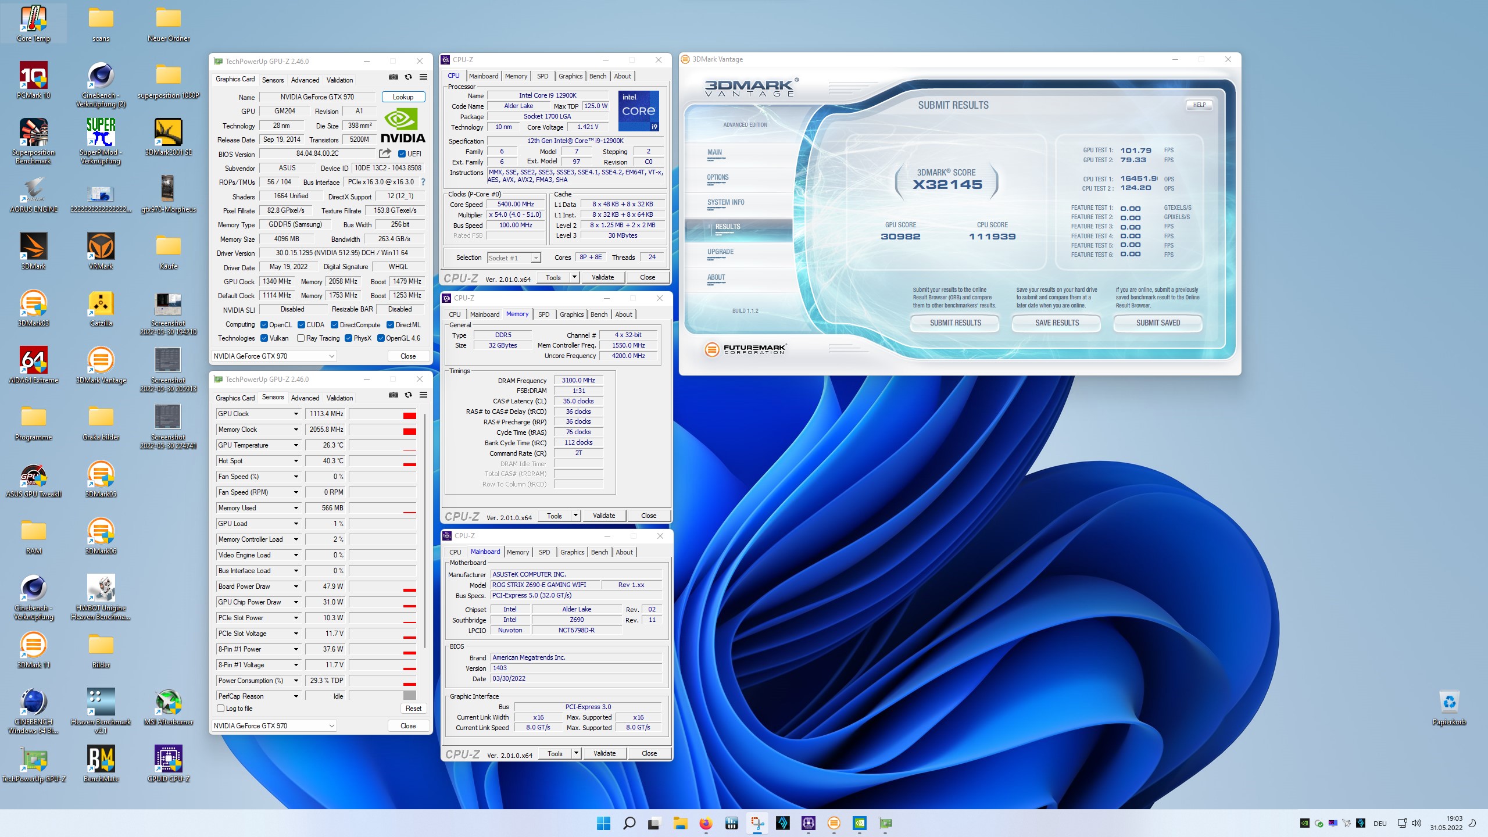Open VRMark desktop icon
Image resolution: width=1488 pixels, height=837 pixels.
pyautogui.click(x=101, y=252)
